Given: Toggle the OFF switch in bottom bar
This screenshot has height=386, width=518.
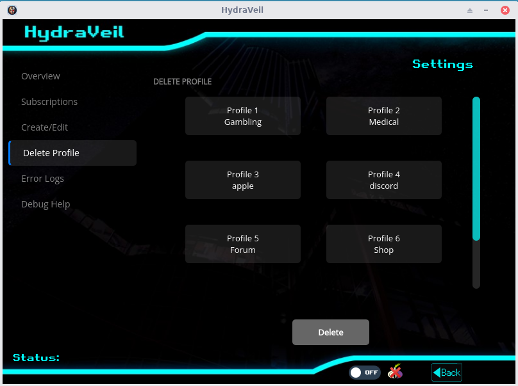Looking at the screenshot, I should tap(364, 373).
